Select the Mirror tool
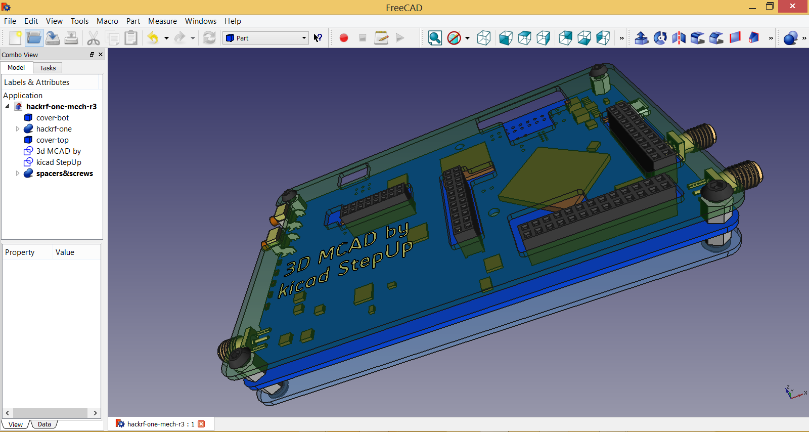The image size is (809, 432). [679, 38]
